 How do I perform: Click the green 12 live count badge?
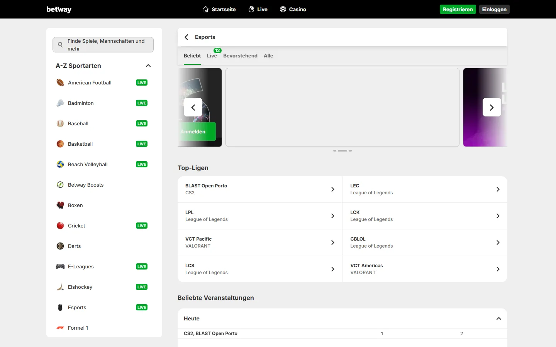[x=218, y=51]
